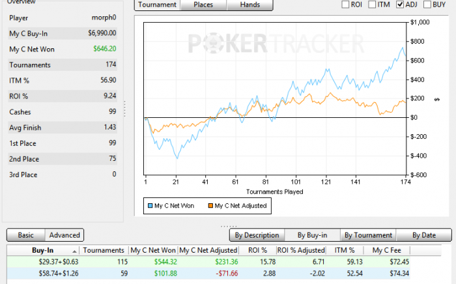Group results By Date
This screenshot has width=456, height=284.
coord(424,235)
